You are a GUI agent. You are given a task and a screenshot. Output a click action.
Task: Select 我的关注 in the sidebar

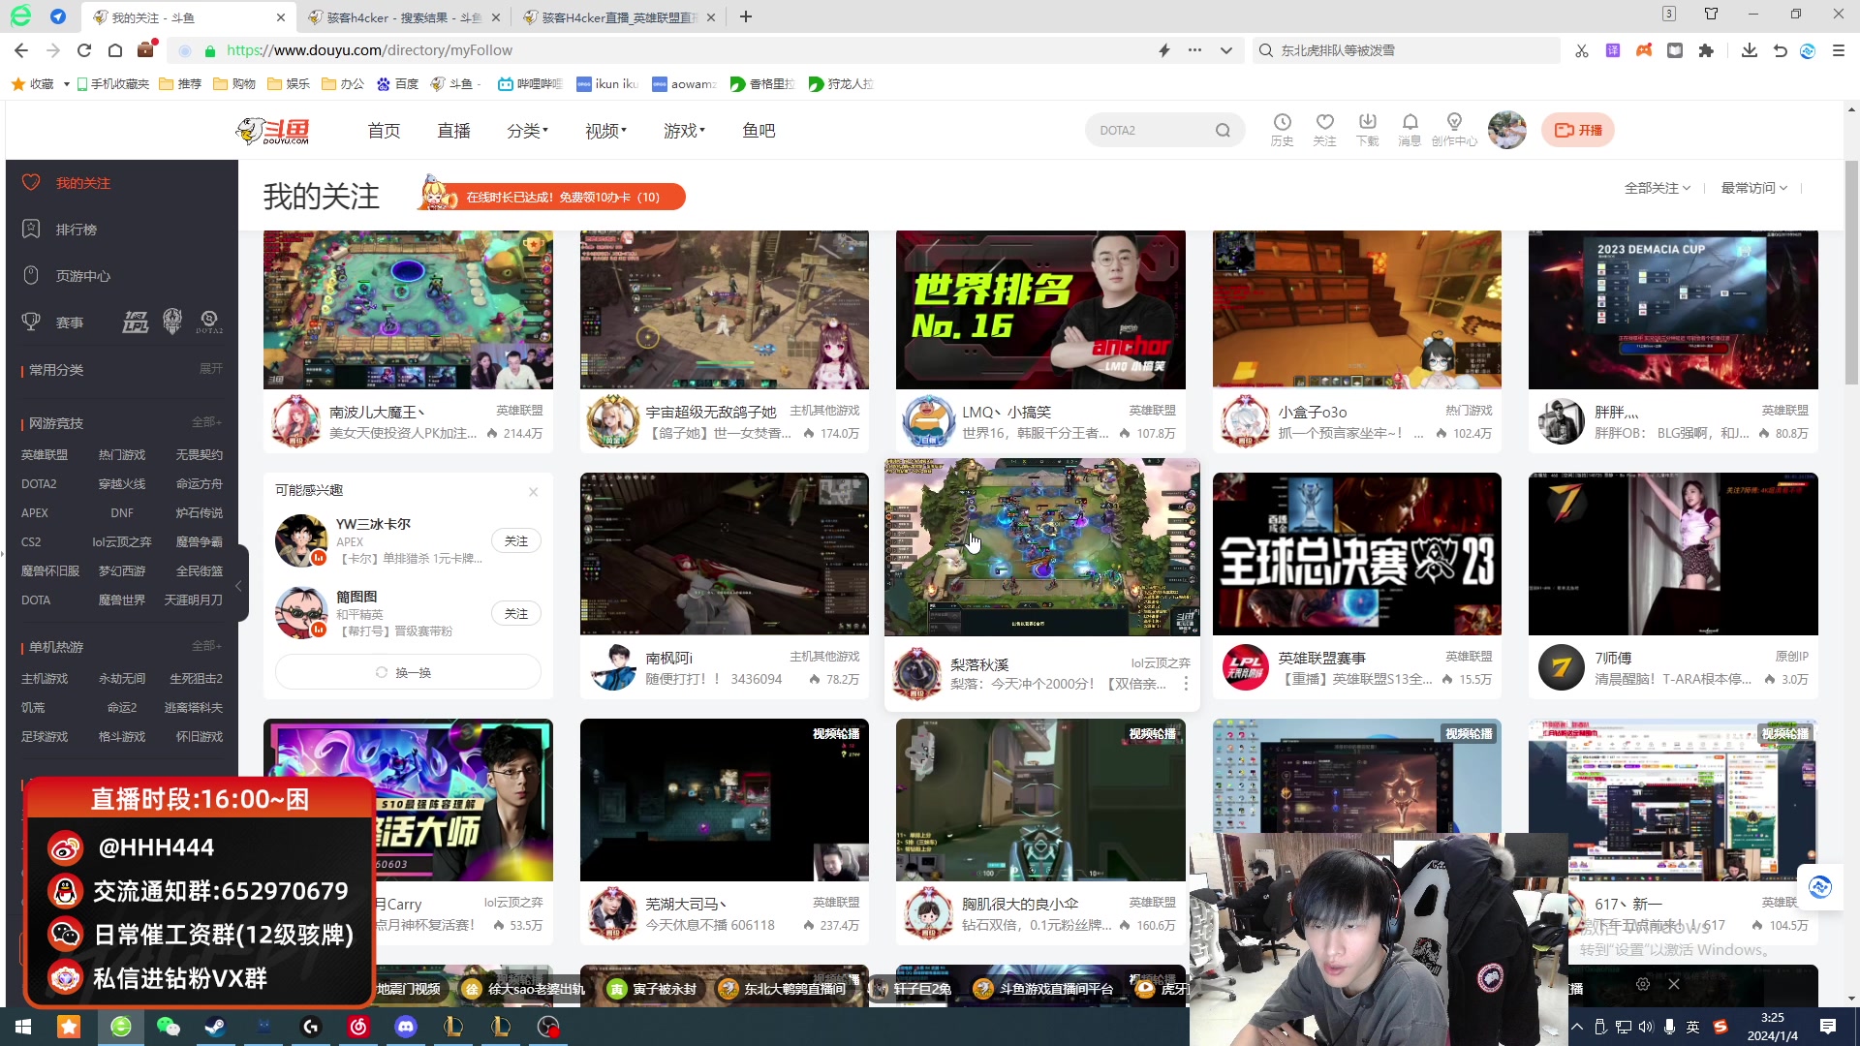click(82, 183)
